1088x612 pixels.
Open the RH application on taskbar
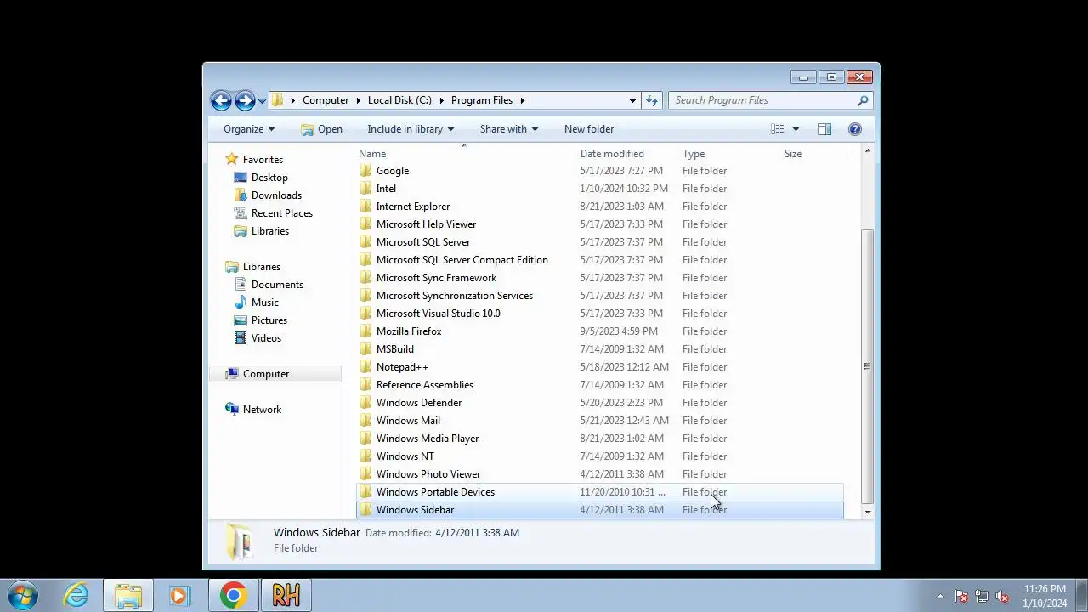pos(286,595)
